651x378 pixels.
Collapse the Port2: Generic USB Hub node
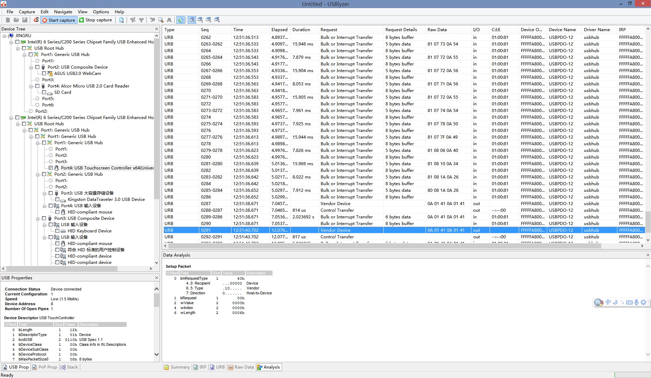(38, 174)
